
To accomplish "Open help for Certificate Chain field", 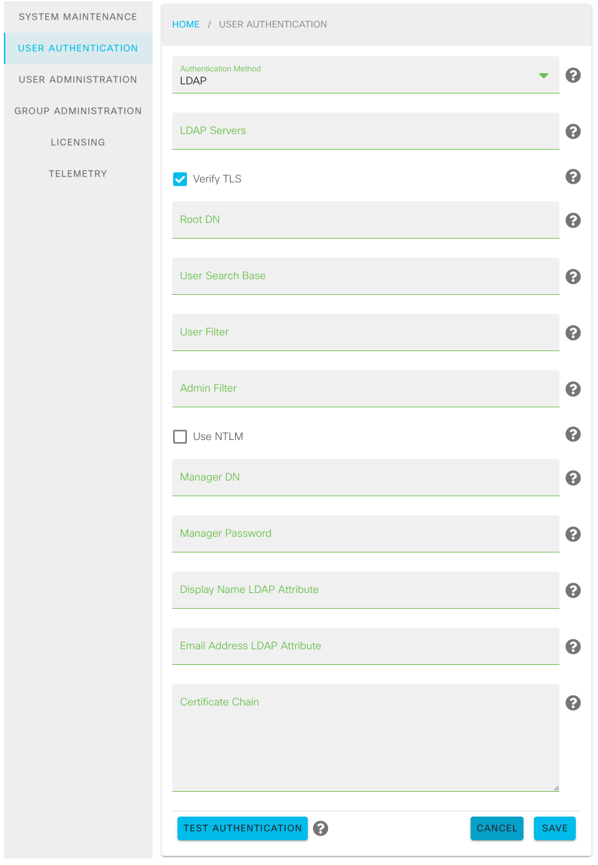I will [x=573, y=703].
